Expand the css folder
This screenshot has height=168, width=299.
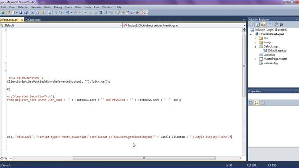tap(256, 38)
